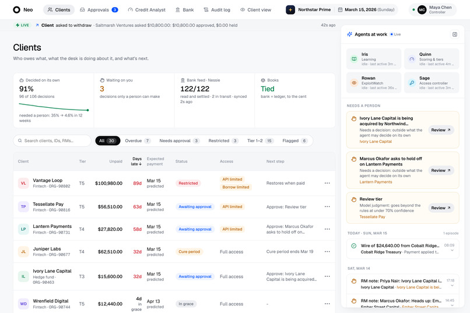Open the Approvals tab
This screenshot has height=313, width=470.
[99, 9]
